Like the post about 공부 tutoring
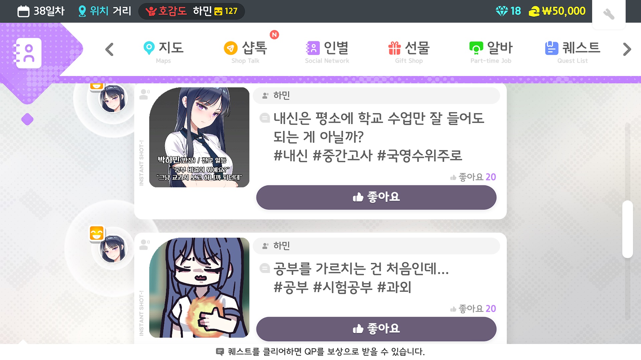The width and height of the screenshot is (641, 360). (x=376, y=329)
